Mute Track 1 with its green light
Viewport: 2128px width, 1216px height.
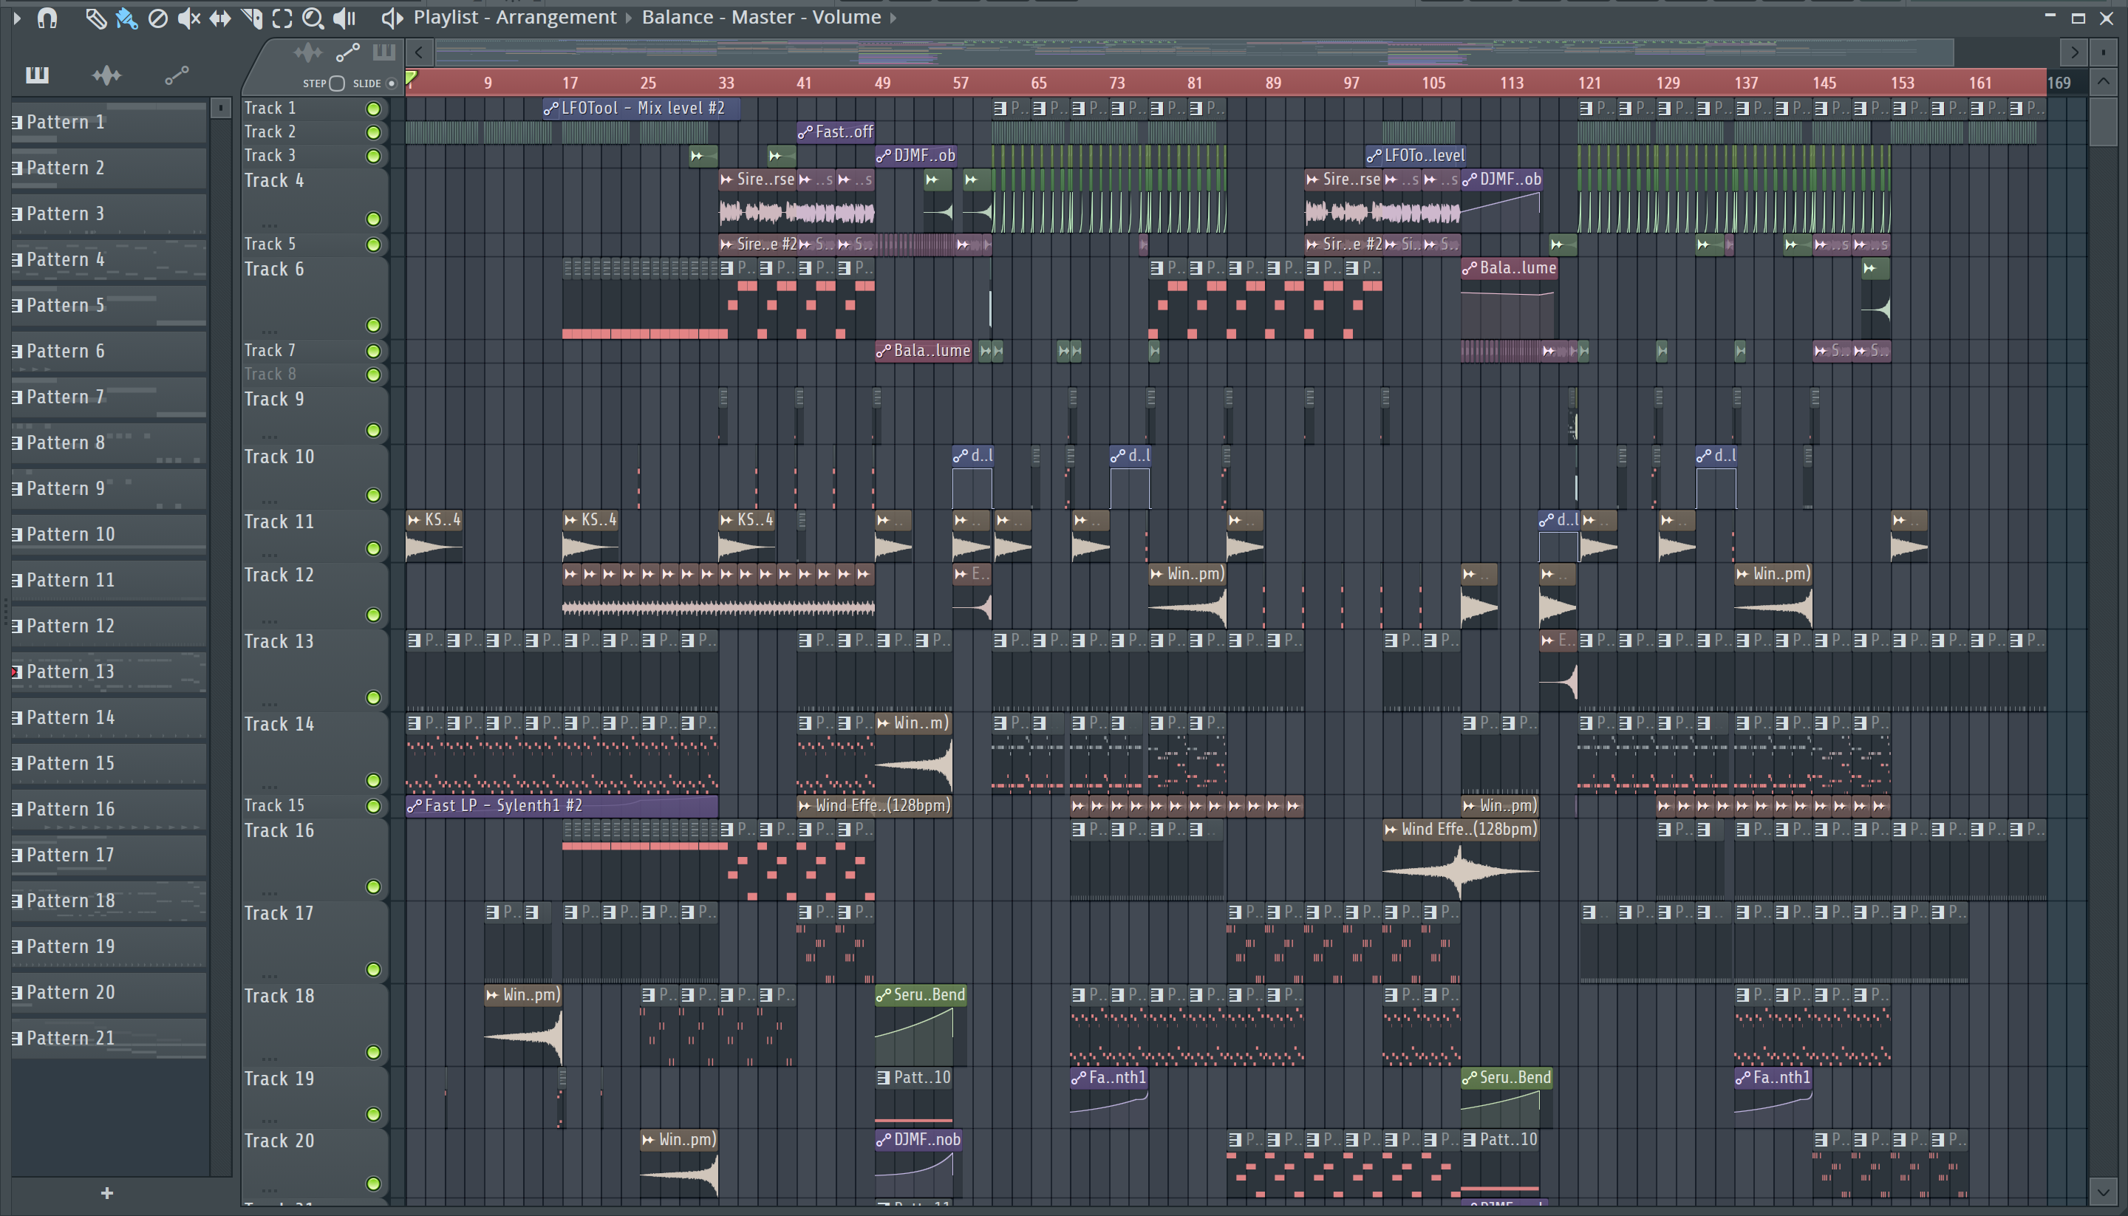click(373, 109)
